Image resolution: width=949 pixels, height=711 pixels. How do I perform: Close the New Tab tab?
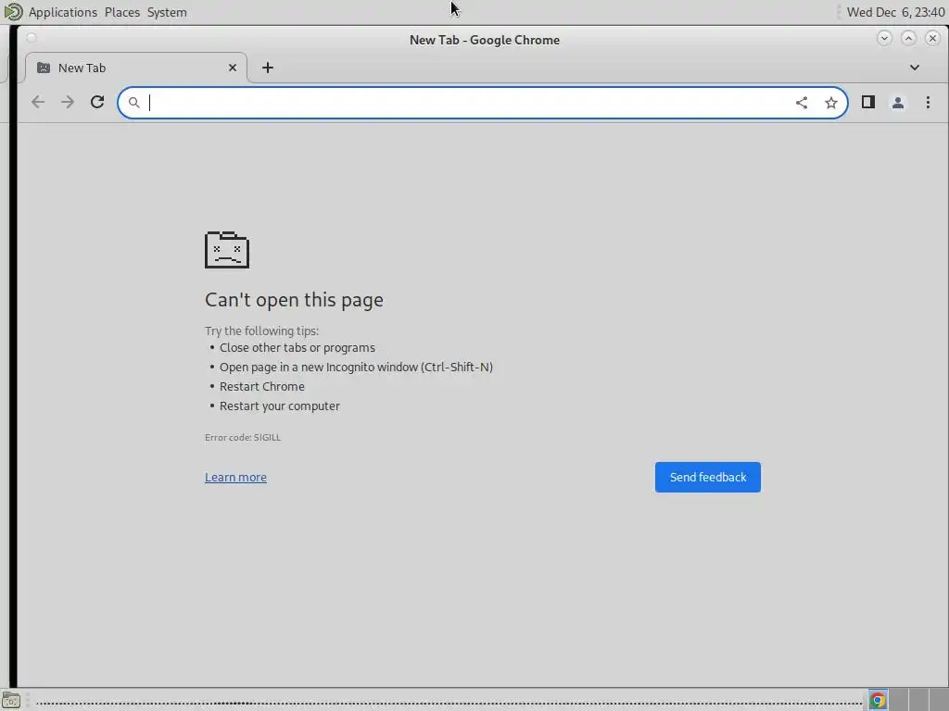point(233,68)
